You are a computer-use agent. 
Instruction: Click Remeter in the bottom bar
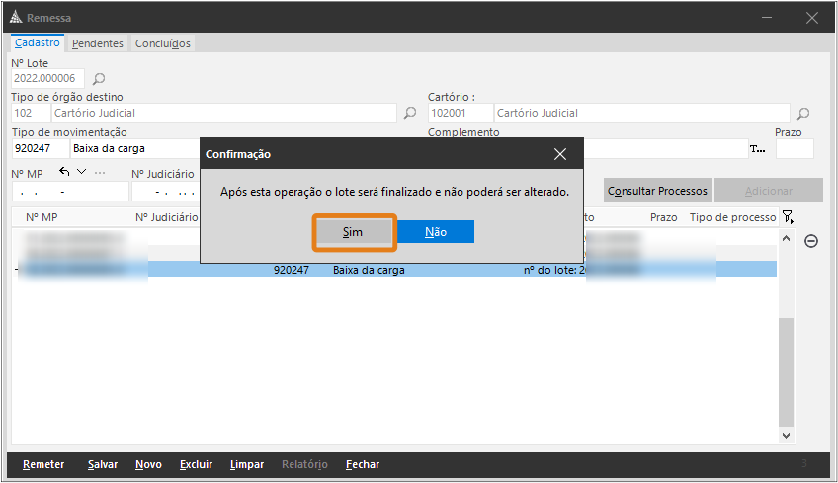click(43, 465)
